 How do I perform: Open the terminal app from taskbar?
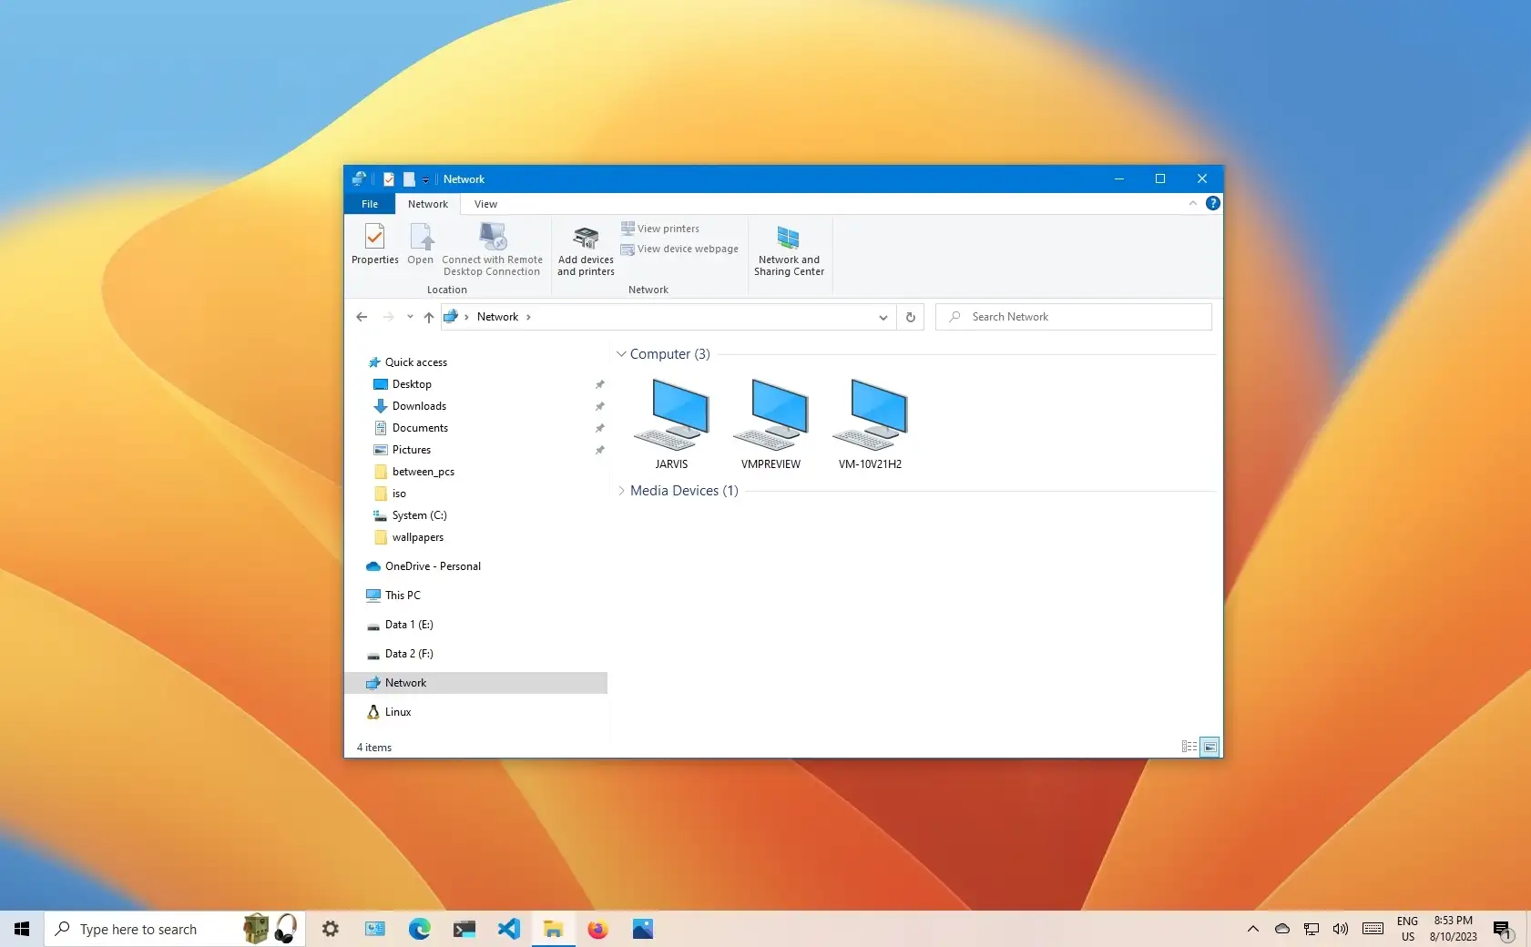click(x=464, y=929)
